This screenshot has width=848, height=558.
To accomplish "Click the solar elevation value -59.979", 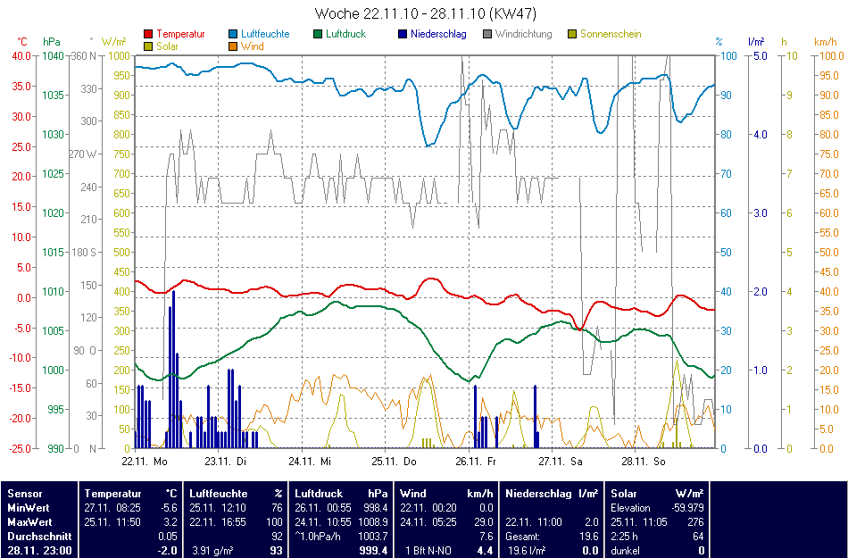I will (x=688, y=508).
